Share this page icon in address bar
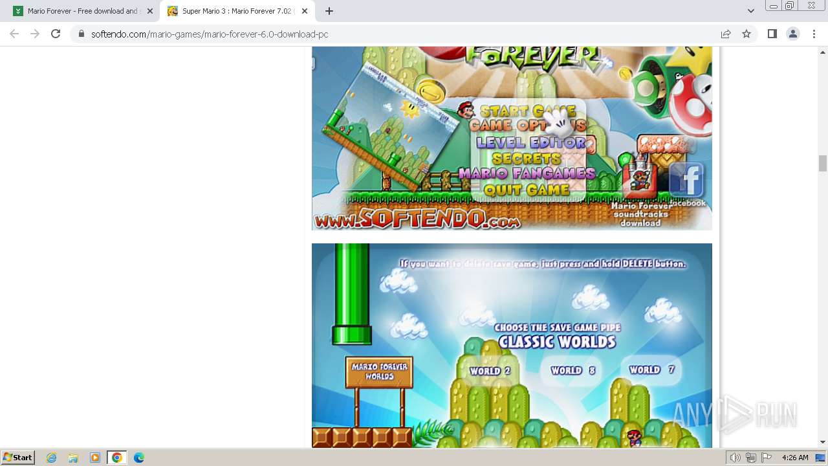 click(x=726, y=34)
